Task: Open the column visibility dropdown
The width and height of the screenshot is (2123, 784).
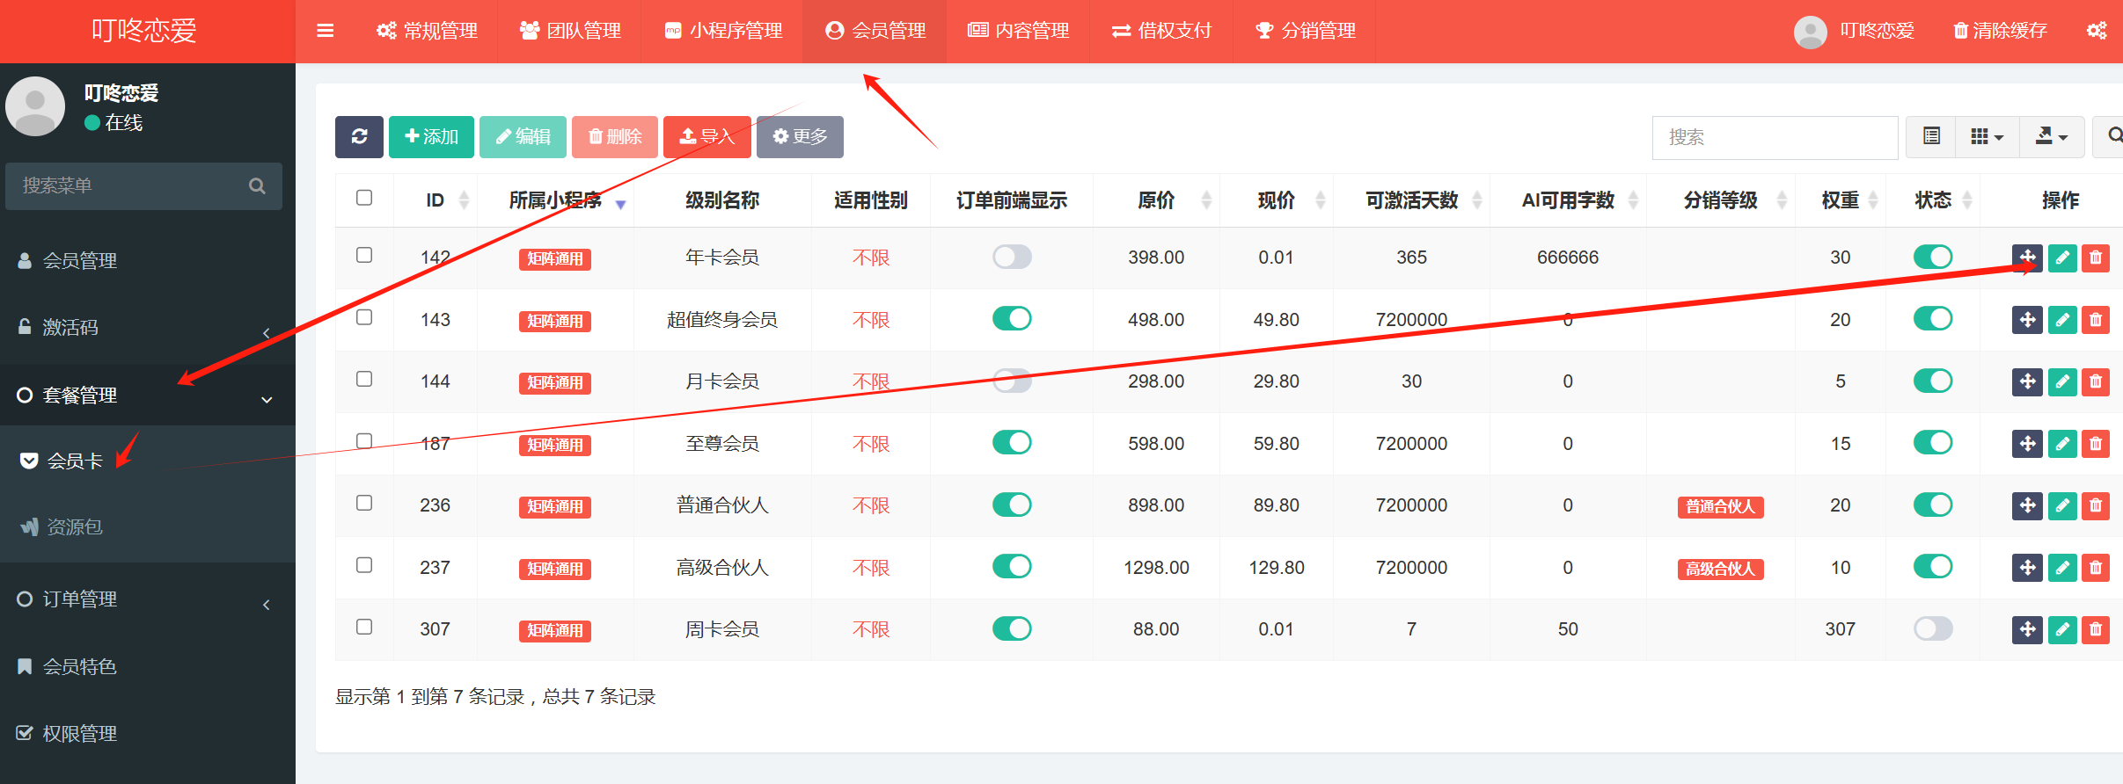Action: point(1987,136)
